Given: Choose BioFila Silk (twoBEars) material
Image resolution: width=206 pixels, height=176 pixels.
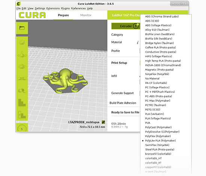Looking at the screenshot, I should [x=166, y=39].
